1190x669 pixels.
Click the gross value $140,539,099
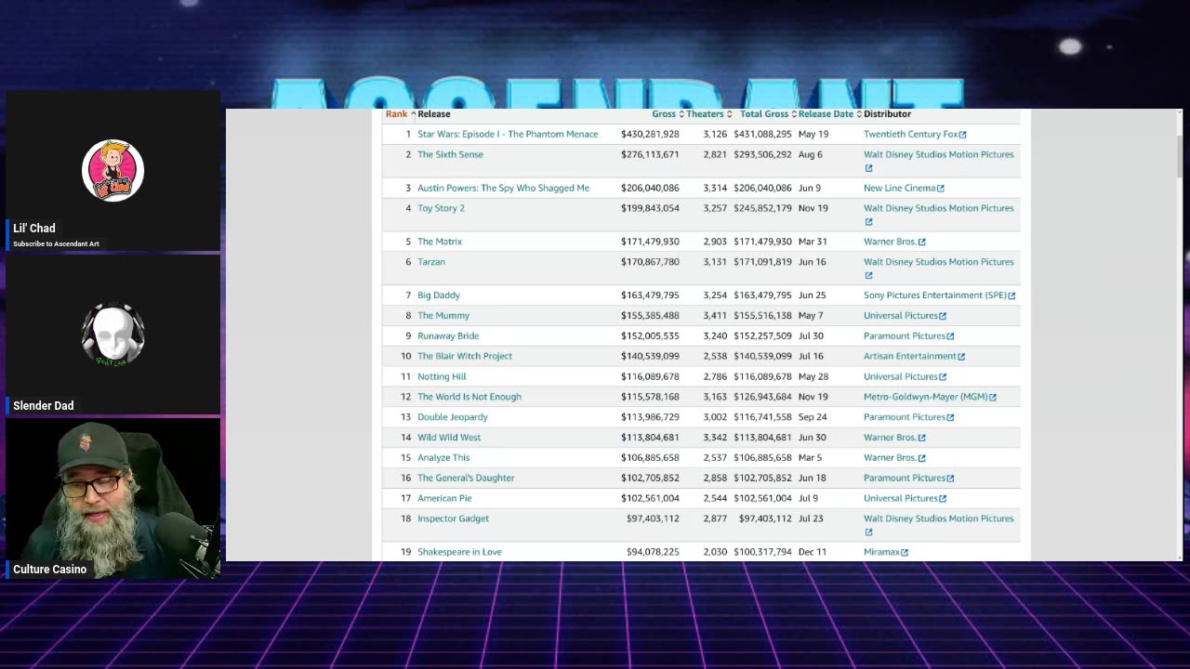tap(650, 357)
